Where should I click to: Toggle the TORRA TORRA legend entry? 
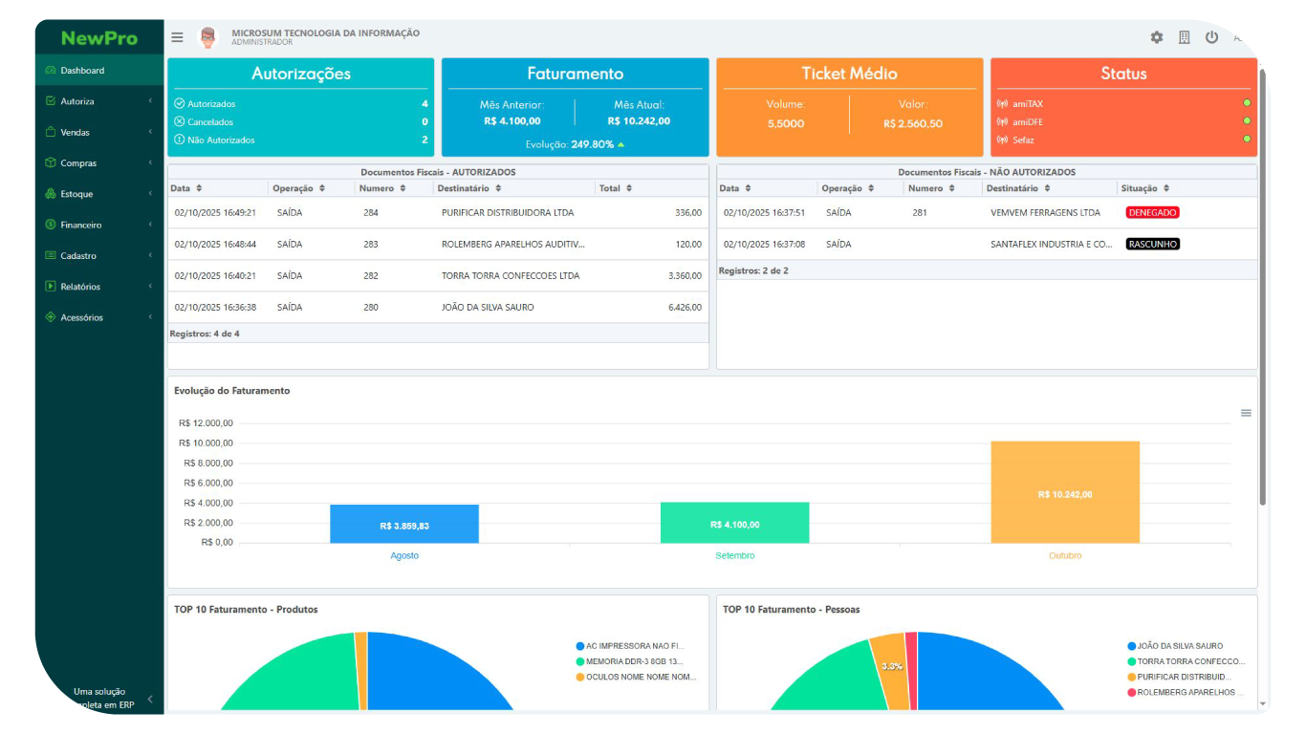tap(1189, 661)
